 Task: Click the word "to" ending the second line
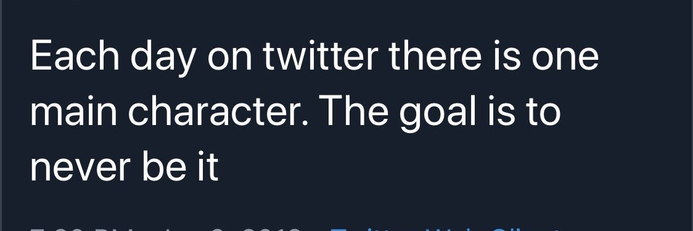click(x=543, y=111)
